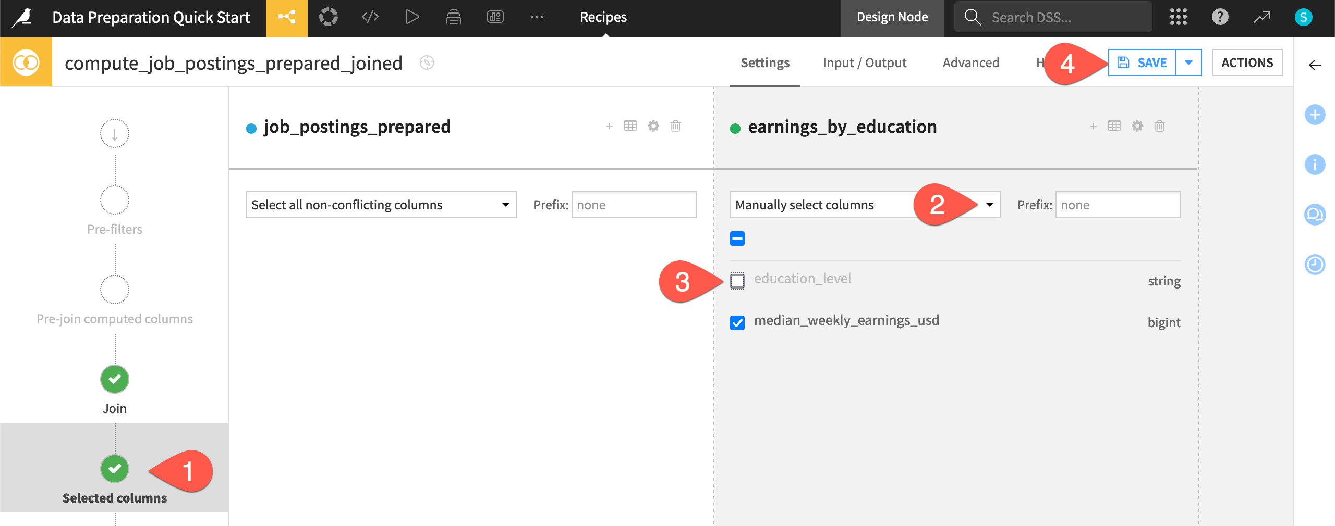Delete earnings_by_education dataset via trash icon
The height and width of the screenshot is (526, 1335).
1159,126
